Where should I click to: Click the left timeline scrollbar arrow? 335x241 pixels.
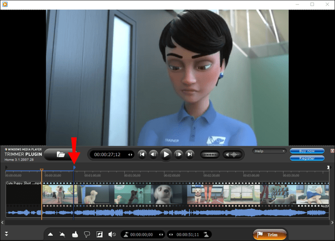(2, 223)
